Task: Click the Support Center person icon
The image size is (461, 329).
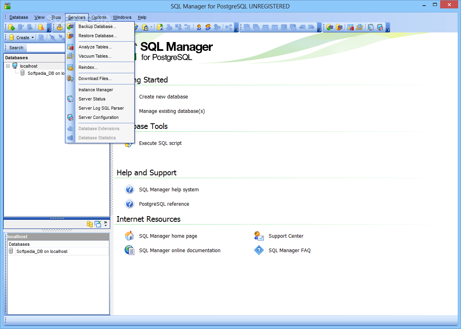Action: pos(259,236)
